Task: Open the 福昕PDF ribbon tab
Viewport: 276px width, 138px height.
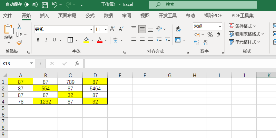Action: [213, 16]
